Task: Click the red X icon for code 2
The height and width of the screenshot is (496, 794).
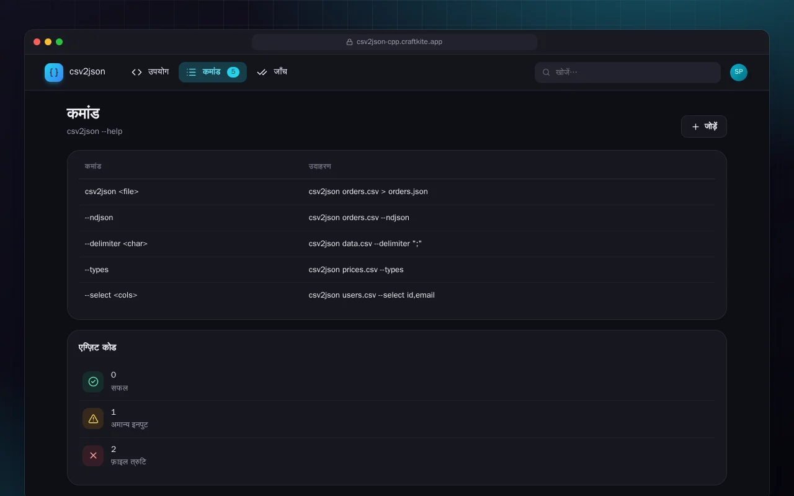Action: click(93, 456)
